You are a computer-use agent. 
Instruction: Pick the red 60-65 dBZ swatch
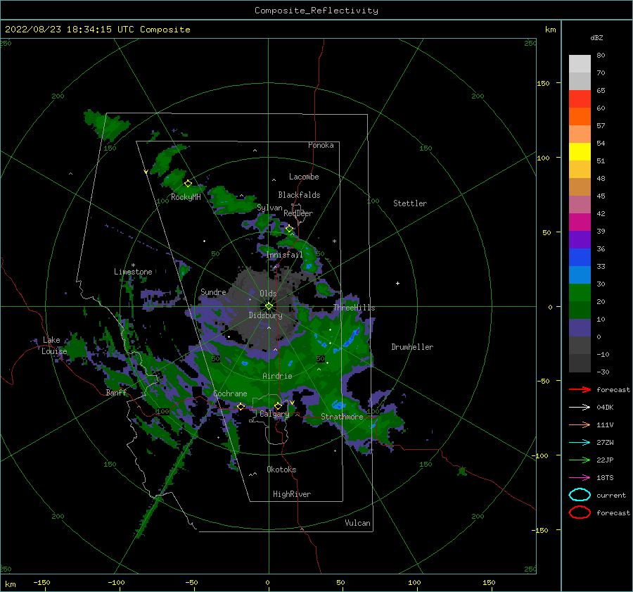[x=580, y=99]
